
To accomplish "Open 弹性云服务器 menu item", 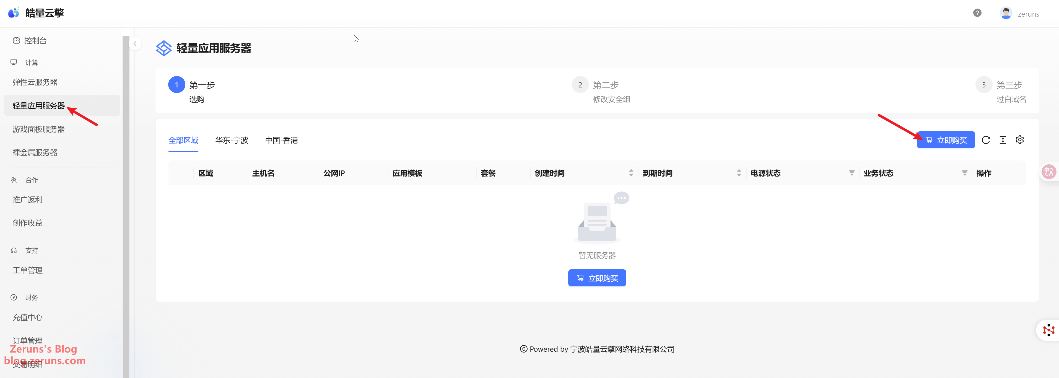I will [62, 82].
